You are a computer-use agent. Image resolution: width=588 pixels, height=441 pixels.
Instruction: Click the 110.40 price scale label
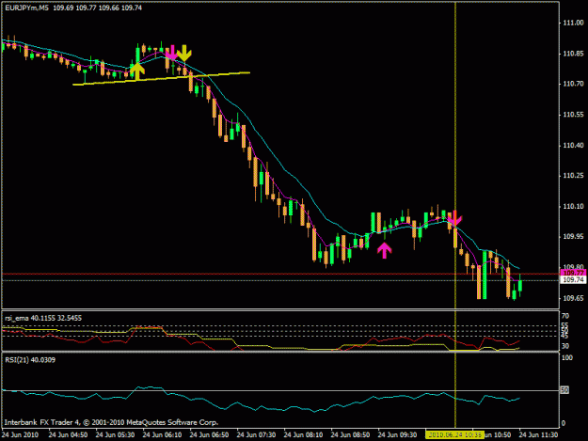click(573, 146)
